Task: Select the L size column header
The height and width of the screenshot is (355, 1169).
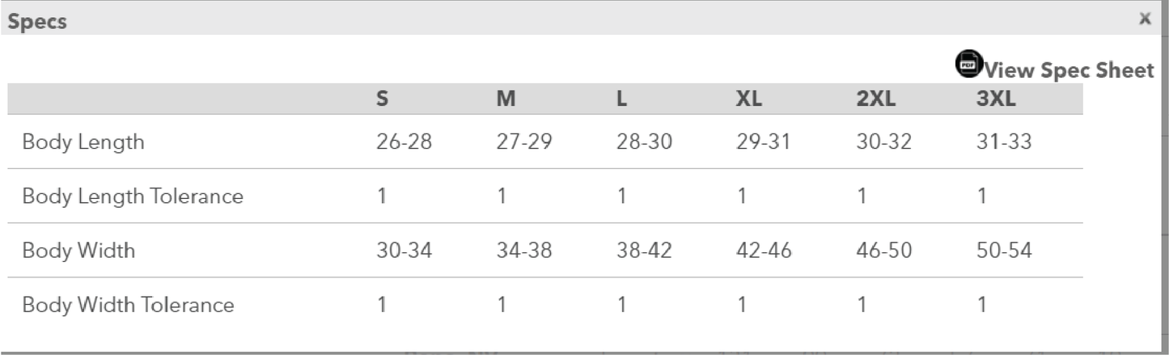Action: [x=621, y=99]
